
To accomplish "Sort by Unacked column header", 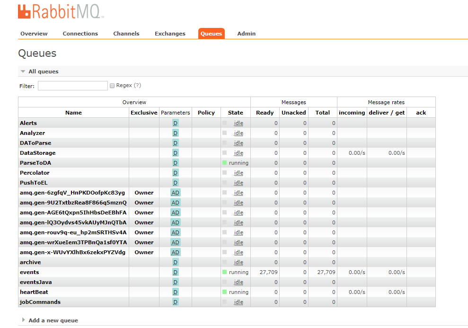I will (294, 113).
